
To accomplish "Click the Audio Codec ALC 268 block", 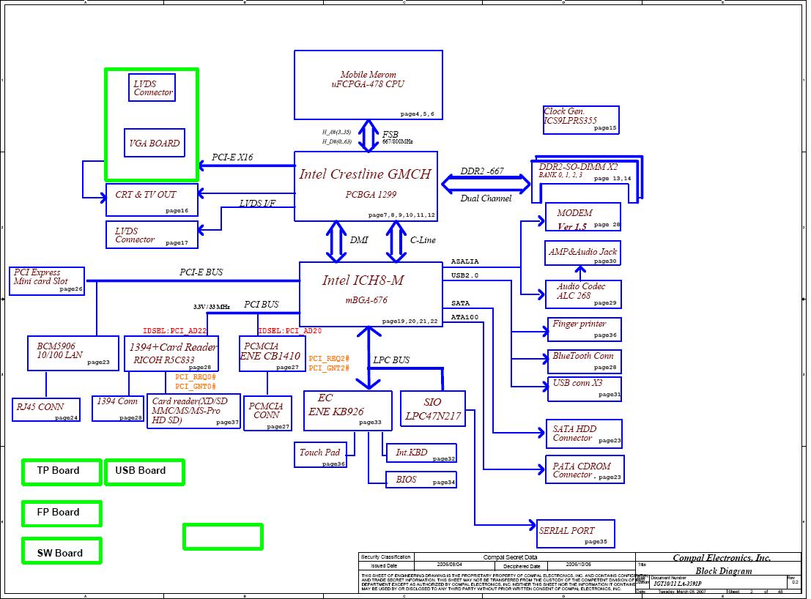I will pyautogui.click(x=583, y=294).
